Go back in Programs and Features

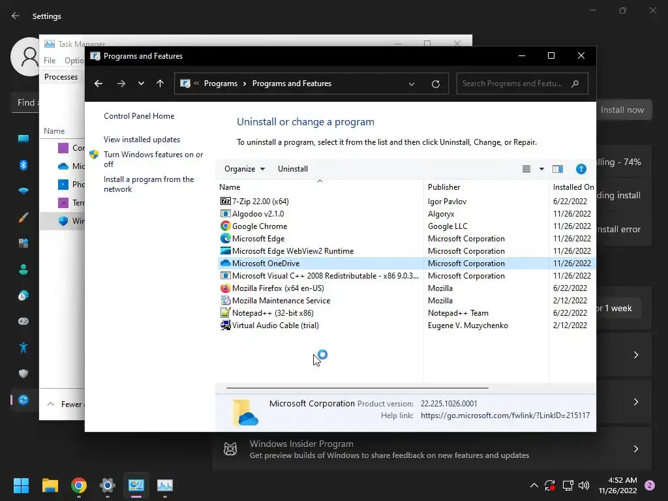[x=99, y=83]
